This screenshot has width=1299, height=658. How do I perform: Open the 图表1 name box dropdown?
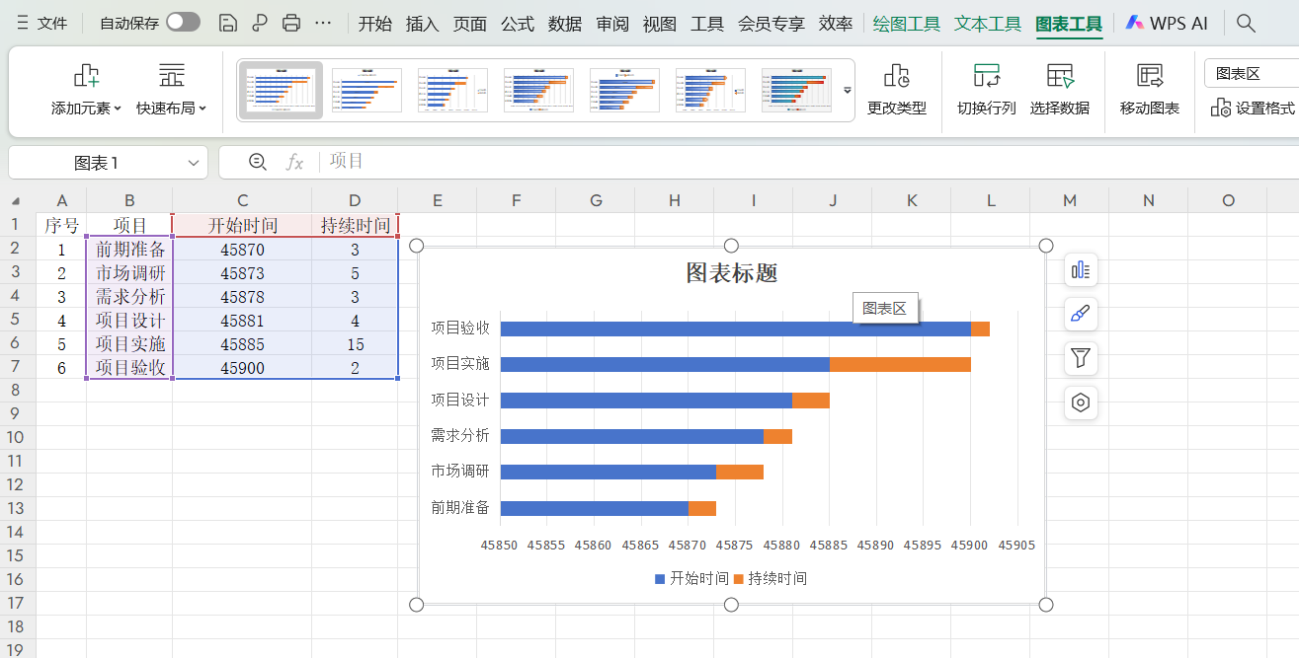tap(192, 162)
